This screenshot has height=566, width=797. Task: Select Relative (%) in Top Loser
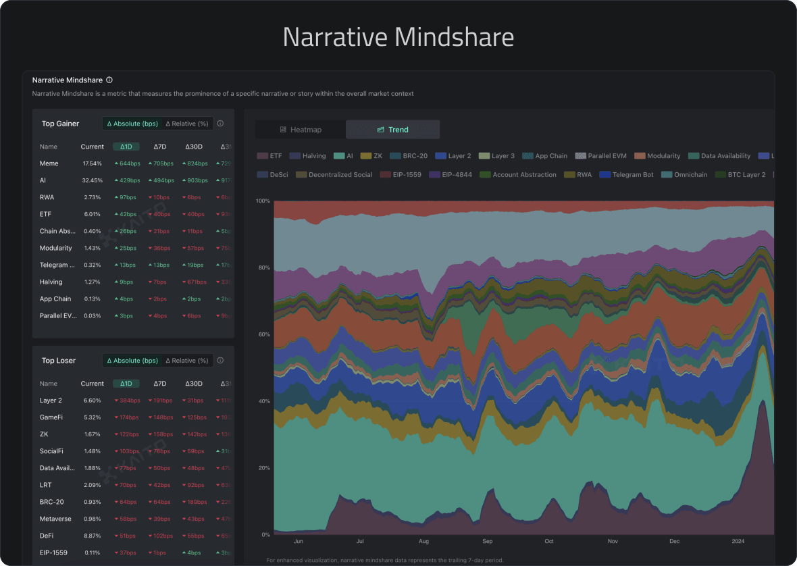pyautogui.click(x=187, y=360)
